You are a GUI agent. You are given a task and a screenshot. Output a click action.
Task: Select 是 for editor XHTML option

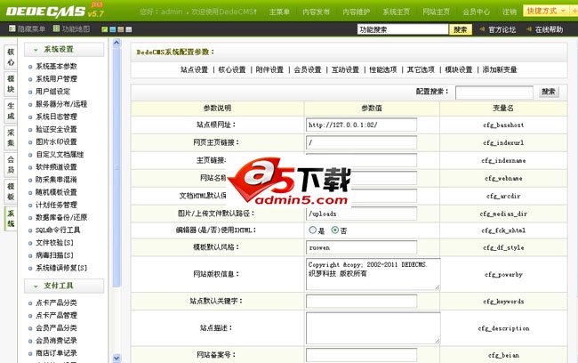point(313,230)
